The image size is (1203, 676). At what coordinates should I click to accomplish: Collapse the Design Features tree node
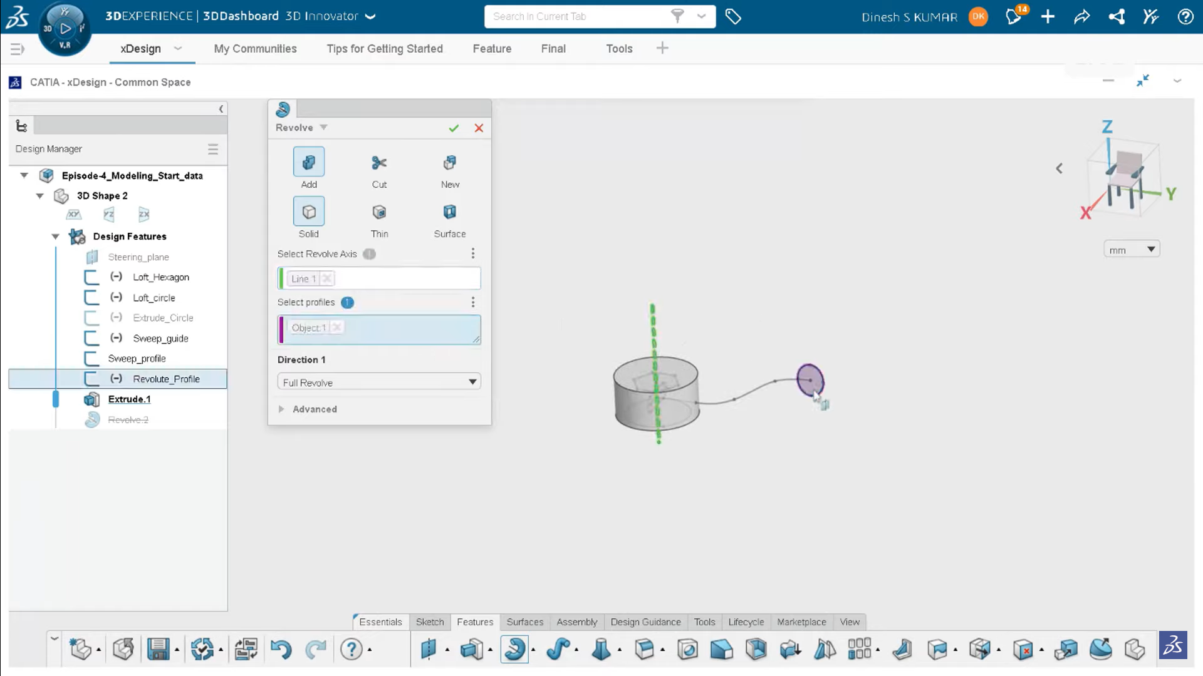55,237
